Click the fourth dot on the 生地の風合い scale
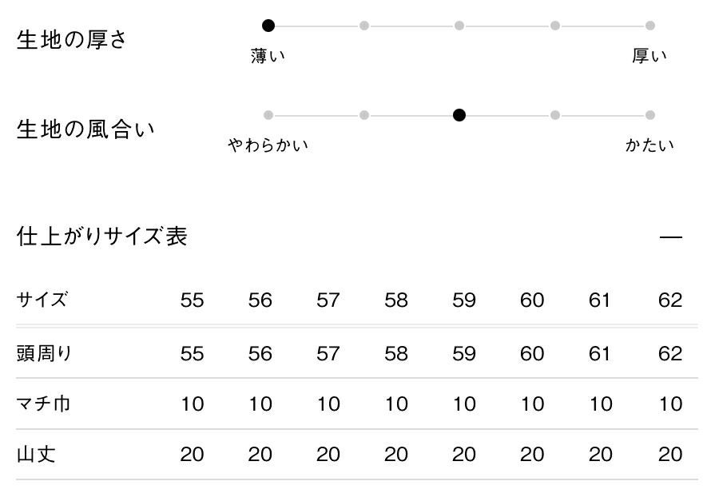 [x=555, y=115]
